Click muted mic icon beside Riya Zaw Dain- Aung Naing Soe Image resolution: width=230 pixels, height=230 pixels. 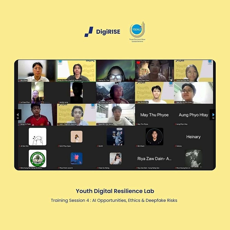click(136, 168)
